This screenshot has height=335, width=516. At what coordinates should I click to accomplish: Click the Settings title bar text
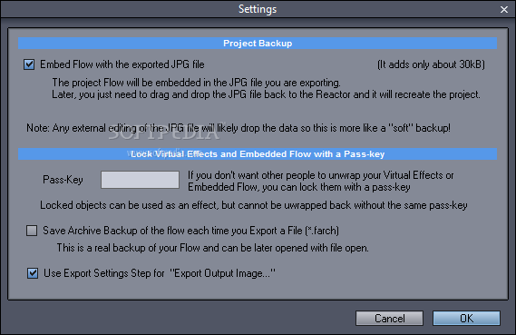point(258,9)
